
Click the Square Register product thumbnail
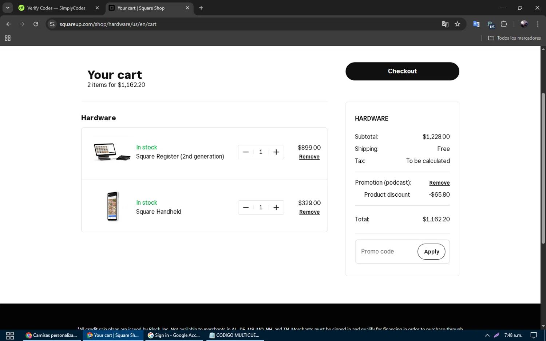112,152
